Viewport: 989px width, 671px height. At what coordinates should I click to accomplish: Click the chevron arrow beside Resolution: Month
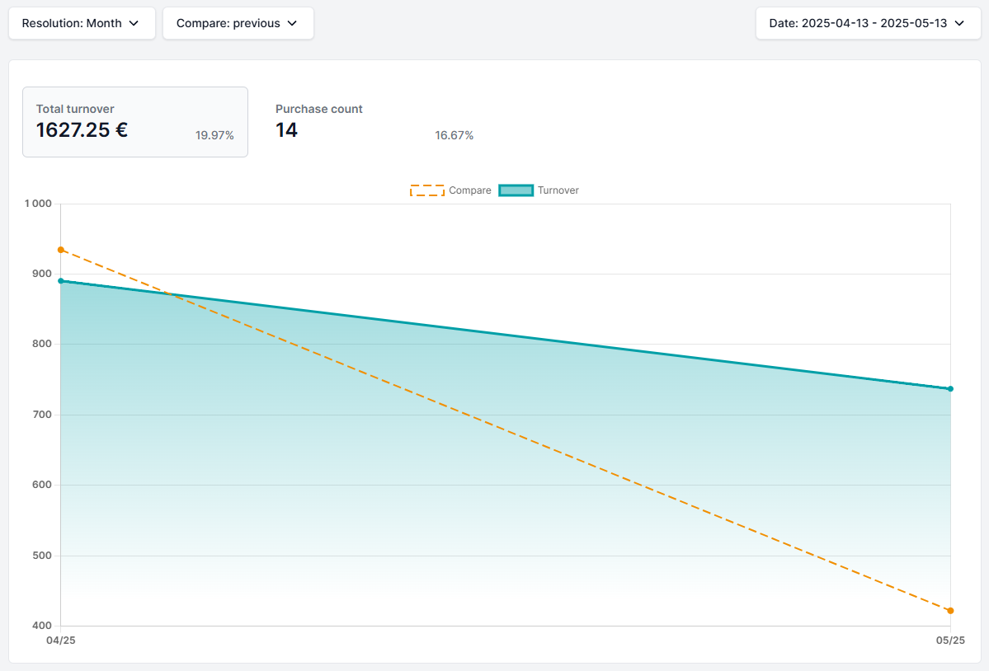[x=134, y=23]
